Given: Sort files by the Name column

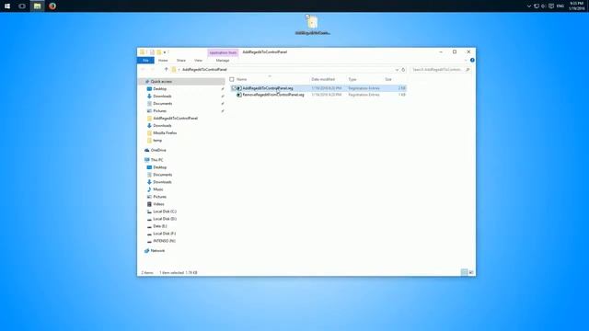Looking at the screenshot, I should (241, 80).
